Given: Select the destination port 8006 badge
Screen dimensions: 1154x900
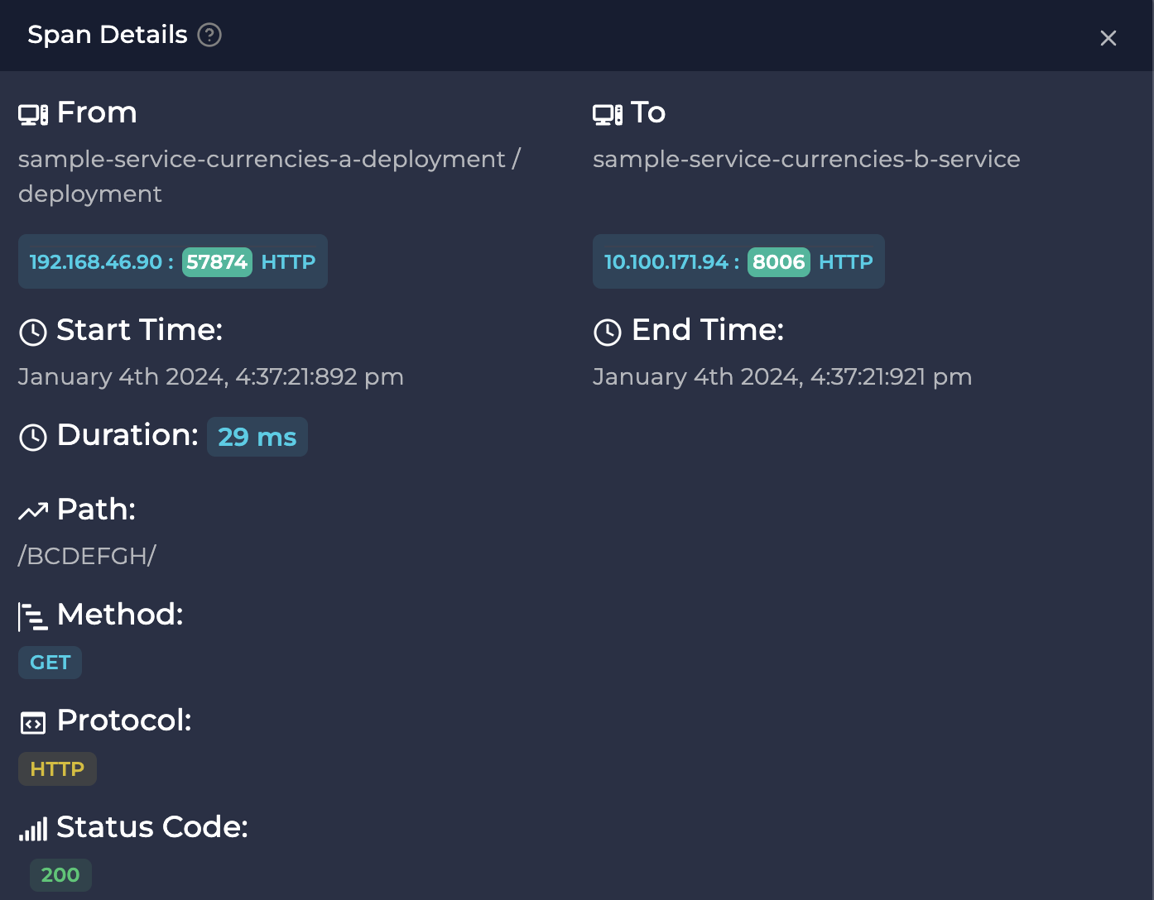Looking at the screenshot, I should click(x=778, y=262).
